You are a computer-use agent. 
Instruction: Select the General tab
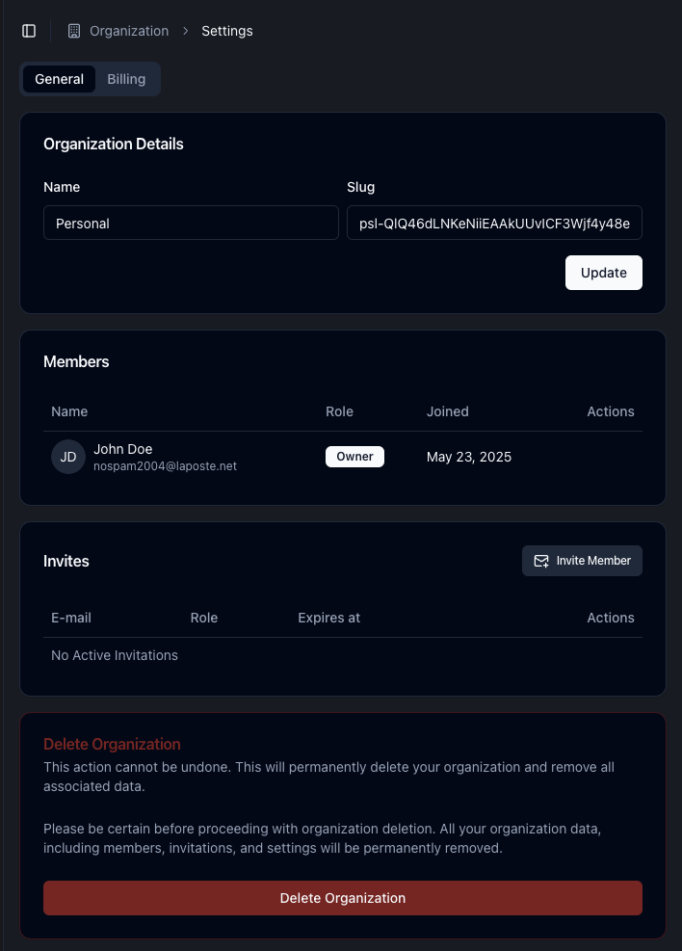click(x=60, y=79)
